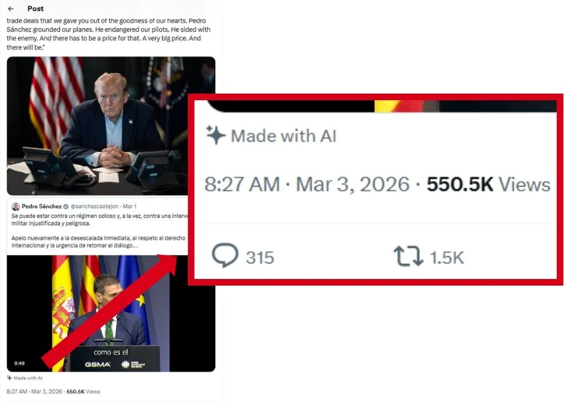Click the Mar 1 quoted post date
Image resolution: width=564 pixels, height=405 pixels.
pos(130,206)
